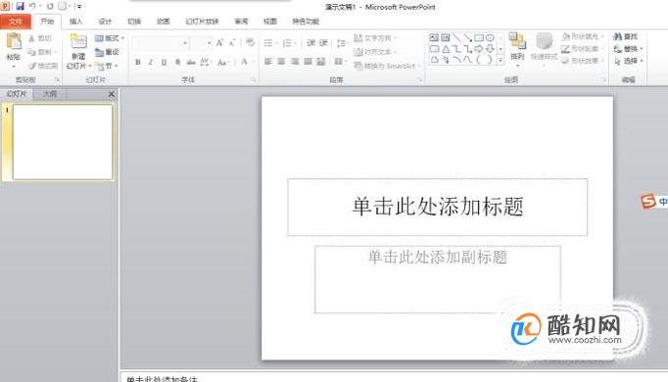Click the Copy (复制) button

(41, 52)
